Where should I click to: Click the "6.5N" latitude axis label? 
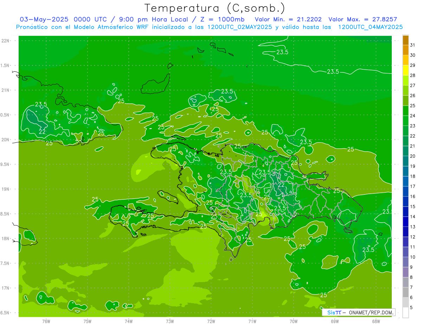pos(5,313)
